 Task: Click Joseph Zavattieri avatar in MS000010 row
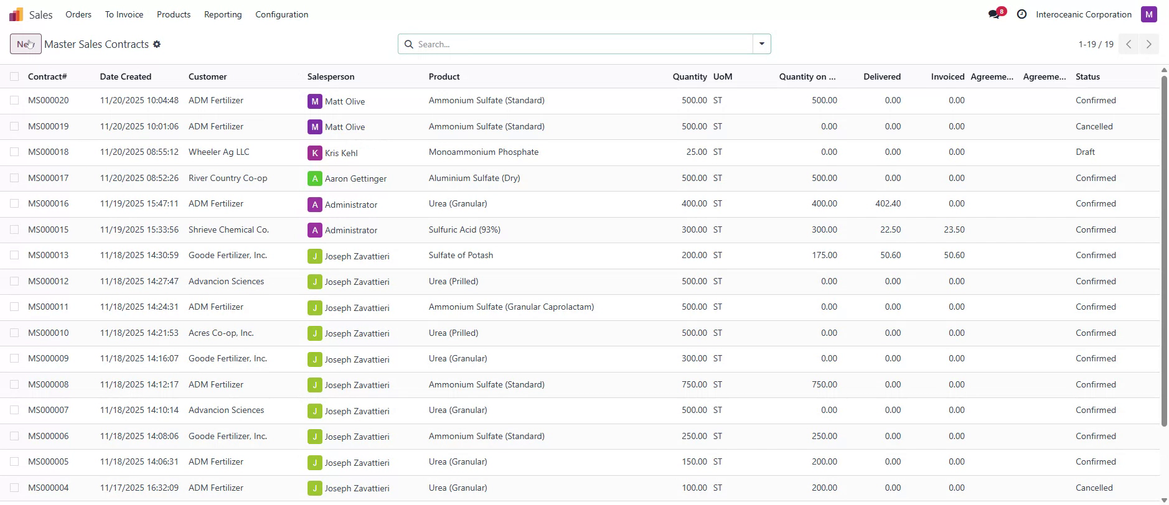[x=314, y=333]
